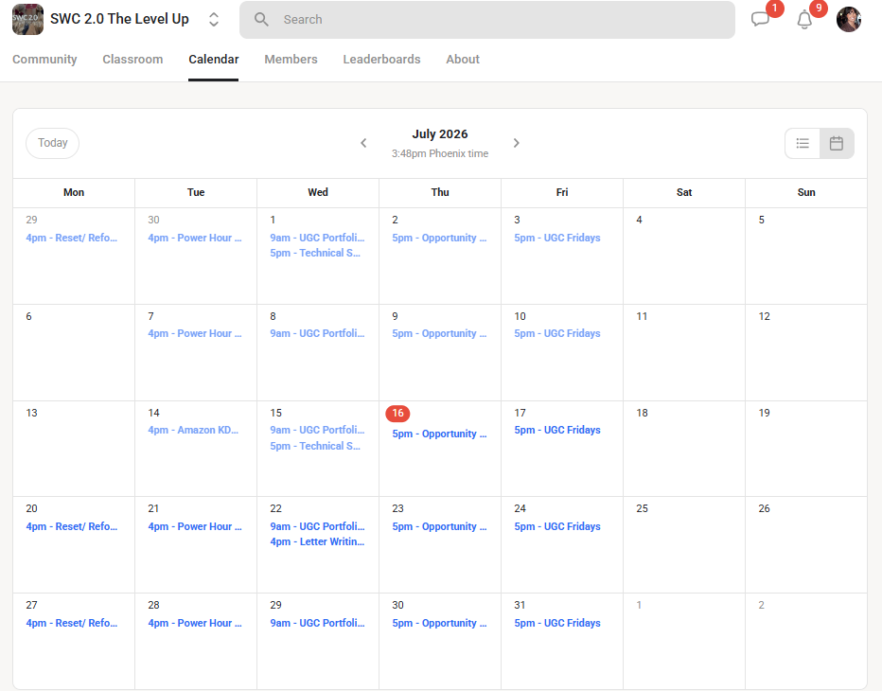Open July 22 4pm Letter Writing event
Image resolution: width=882 pixels, height=691 pixels.
(x=317, y=541)
